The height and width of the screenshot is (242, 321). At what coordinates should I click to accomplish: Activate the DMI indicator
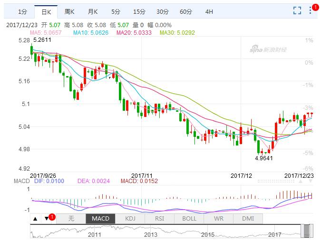[248, 219]
